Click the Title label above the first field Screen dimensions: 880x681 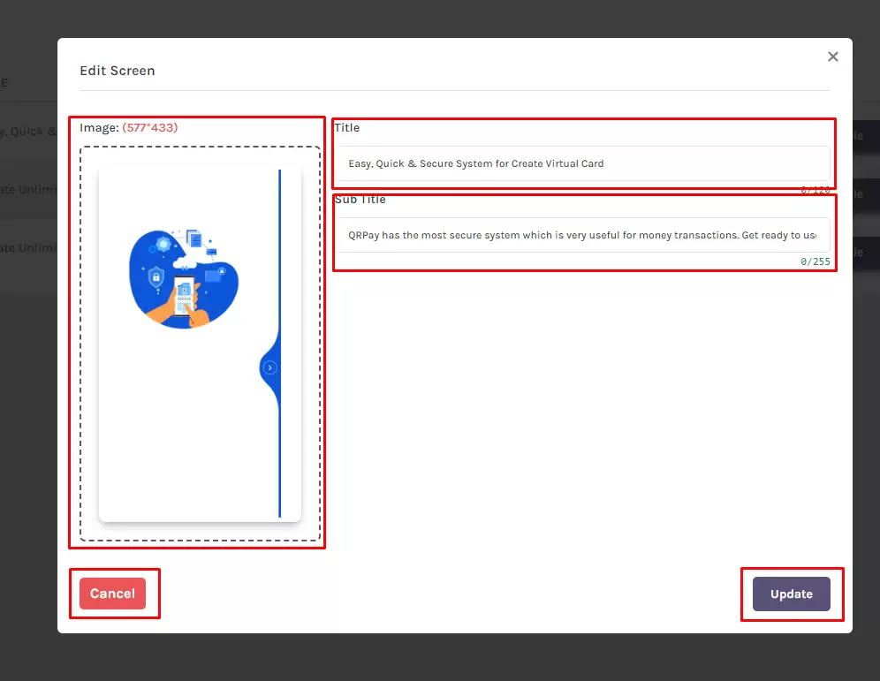point(347,128)
